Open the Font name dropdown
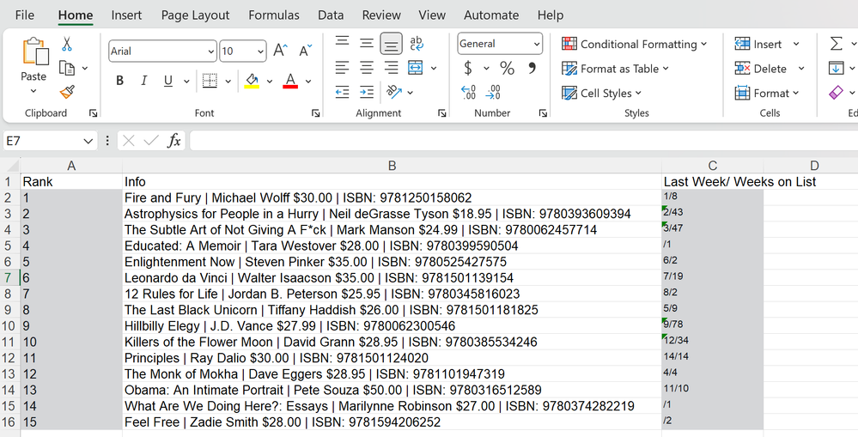Screen dimensions: 858x437 [211, 52]
